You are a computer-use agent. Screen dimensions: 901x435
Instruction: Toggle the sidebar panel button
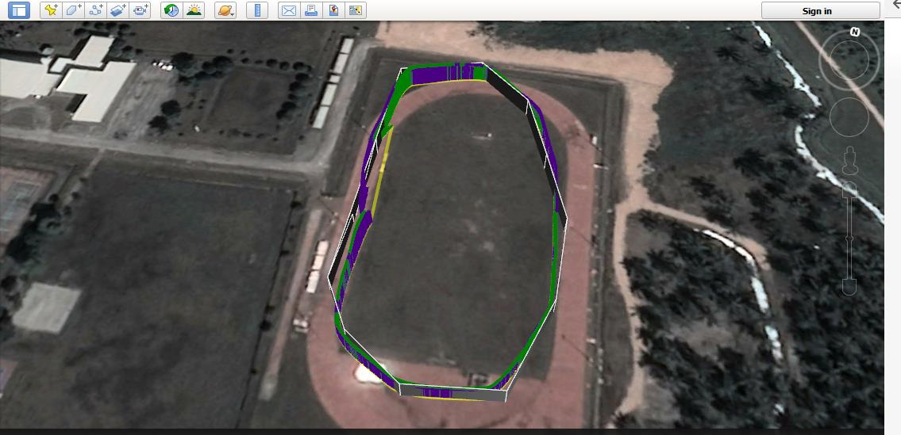point(19,10)
